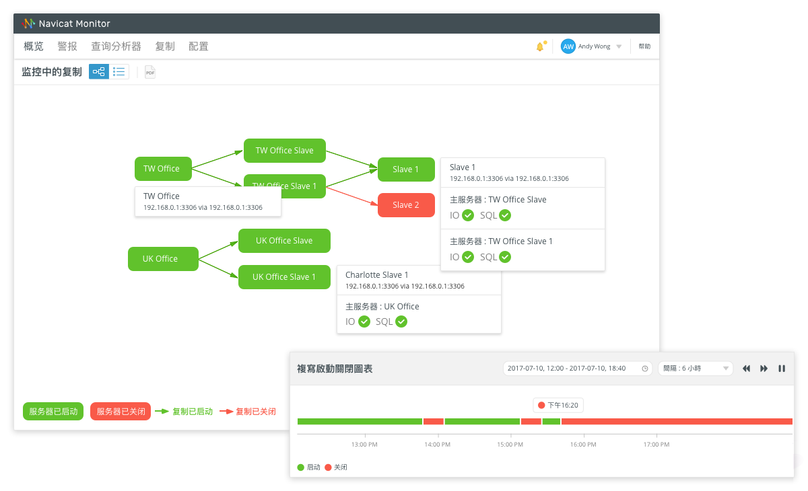Image resolution: width=808 pixels, height=491 pixels.
Task: Click the long red segment on timeline
Action: click(677, 422)
